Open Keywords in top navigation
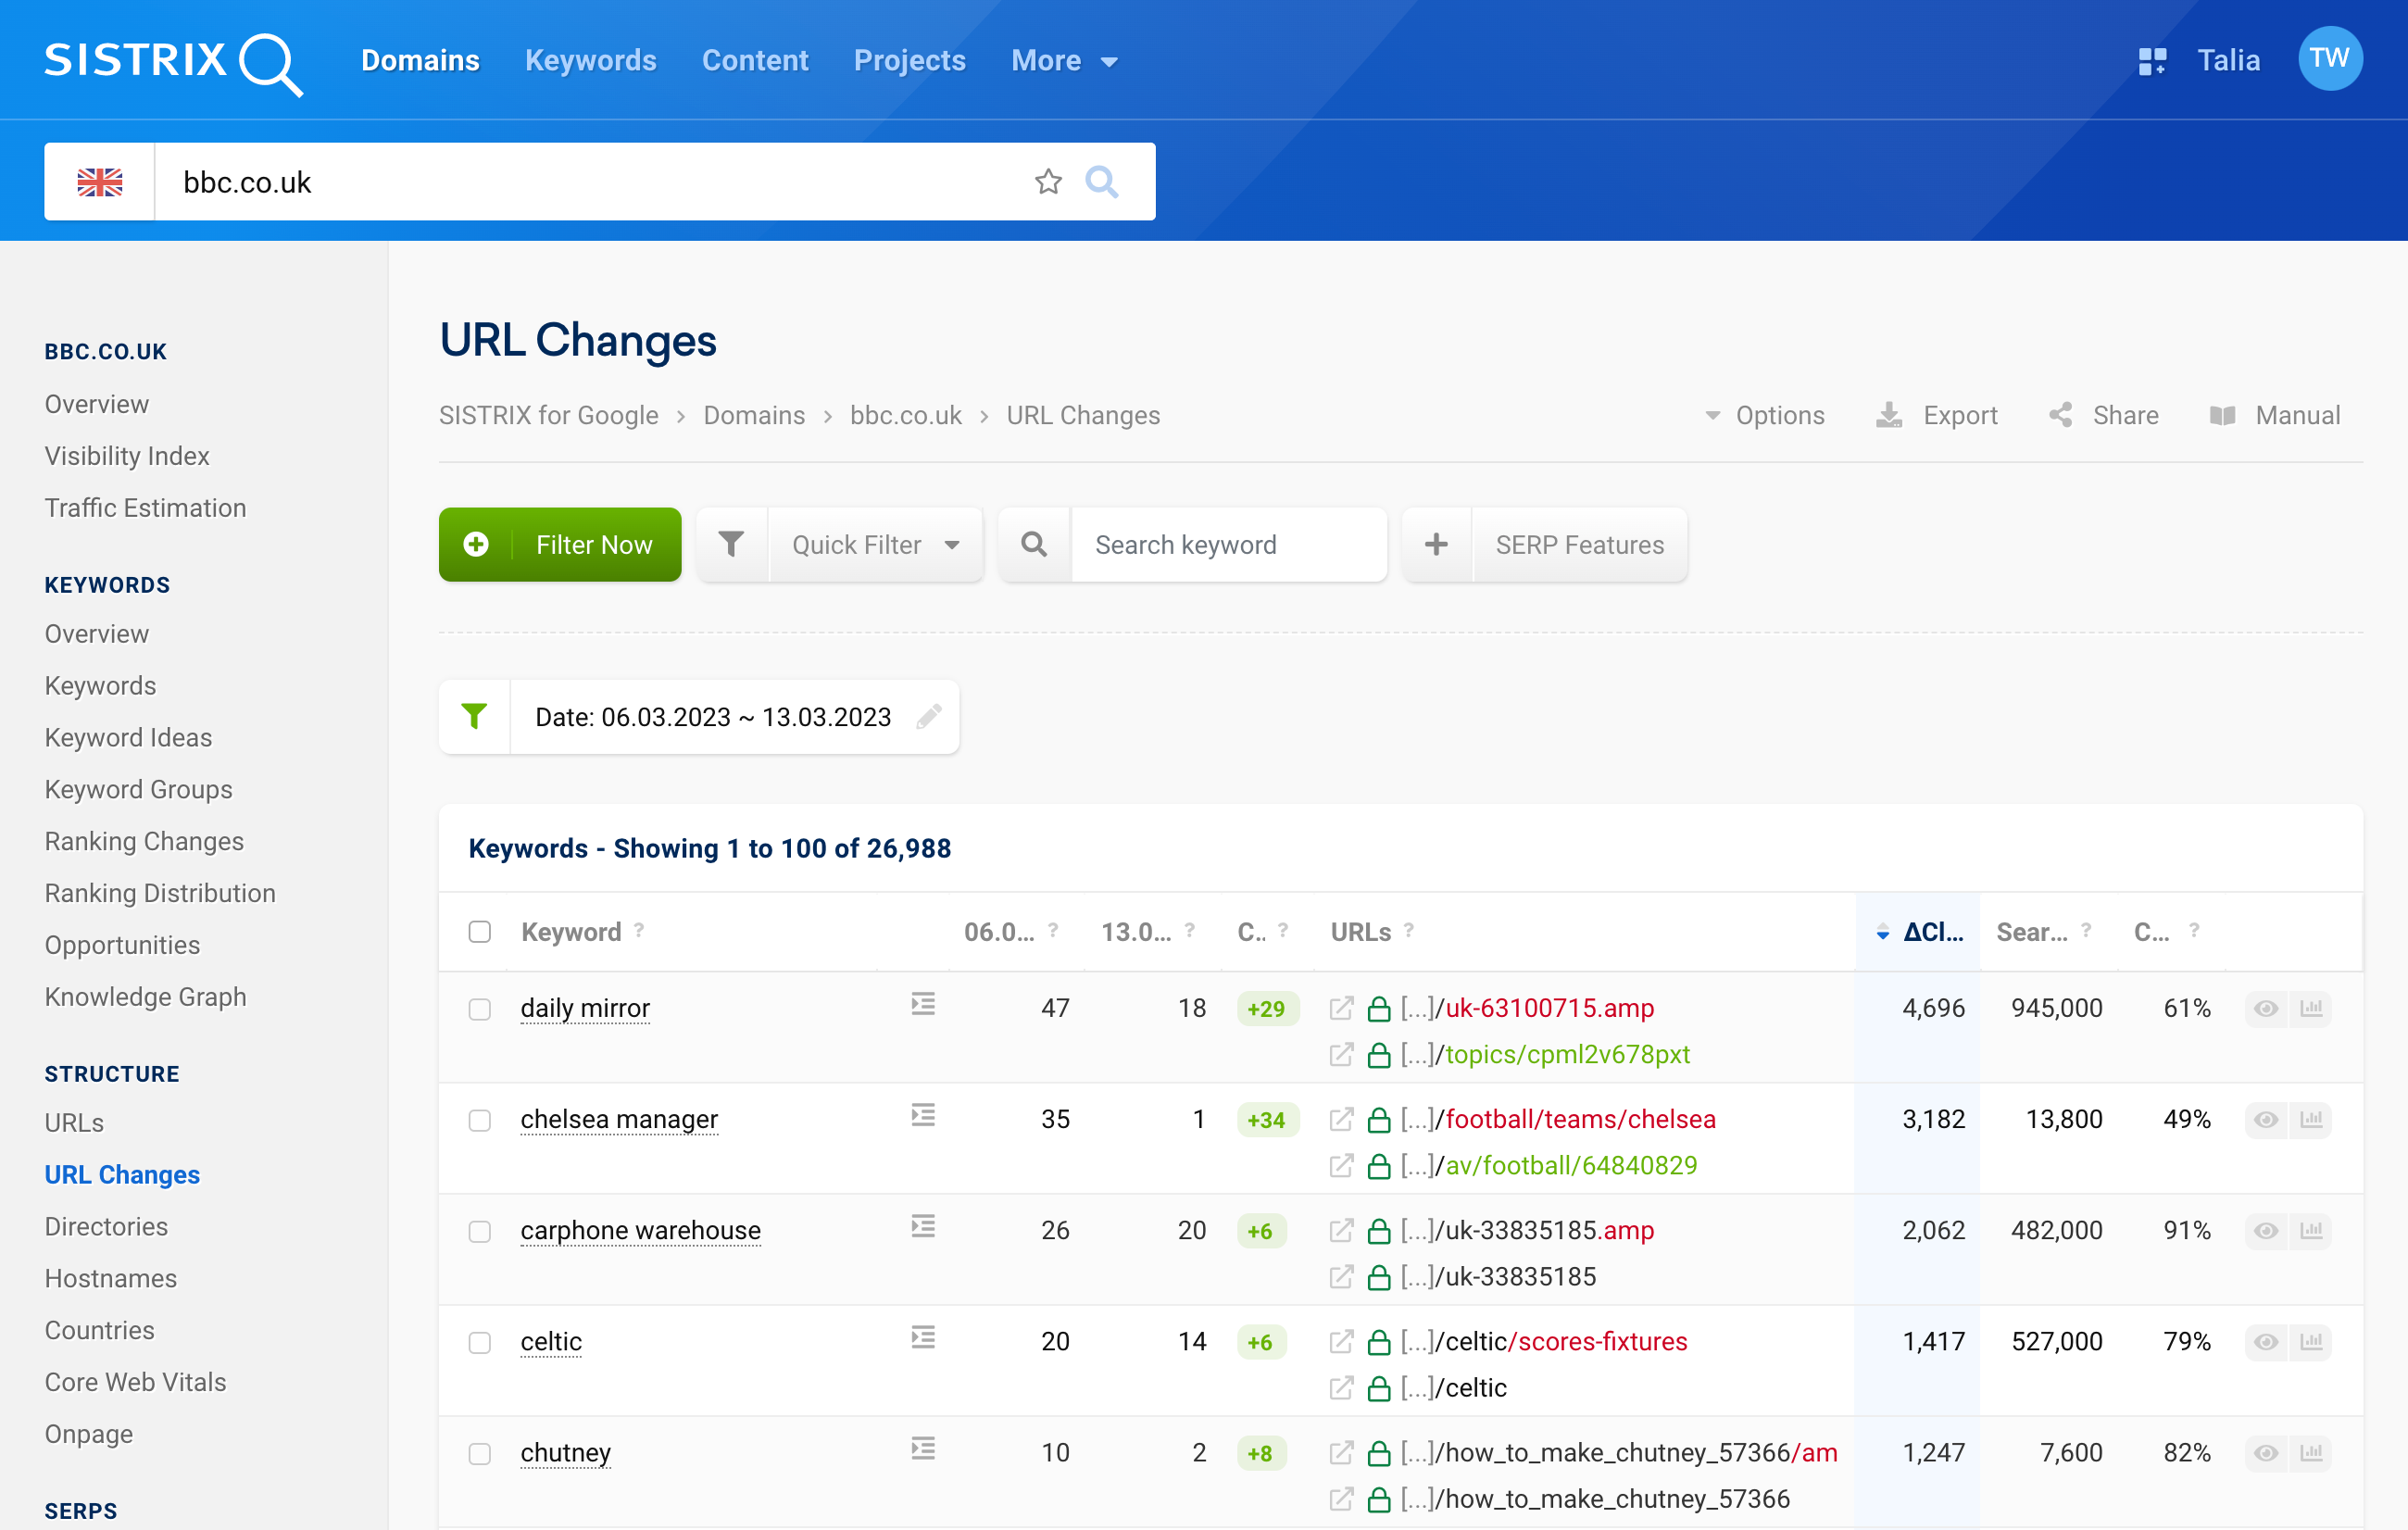Screen dimensions: 2408x1530 pos(590,61)
